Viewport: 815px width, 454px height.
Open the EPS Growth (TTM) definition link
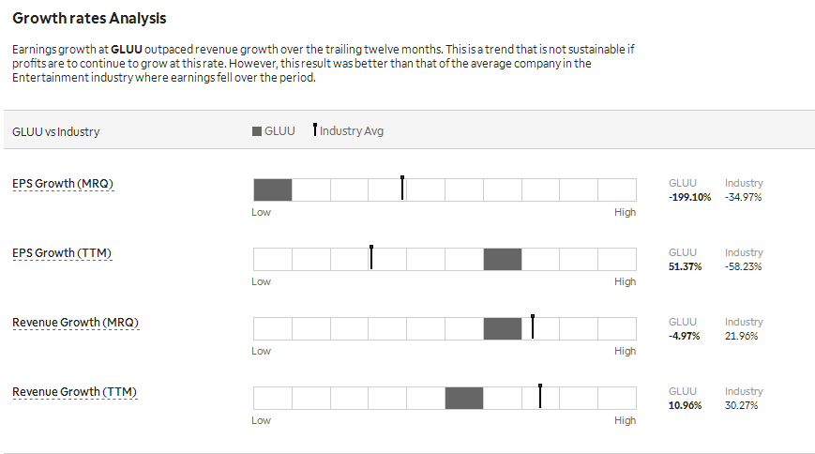tap(62, 253)
